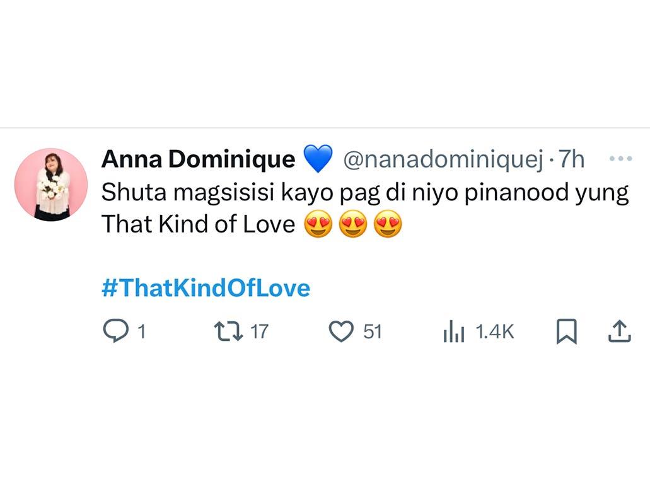This screenshot has height=487, width=650.
Task: Click the like count showing 51
Action: pos(372,331)
